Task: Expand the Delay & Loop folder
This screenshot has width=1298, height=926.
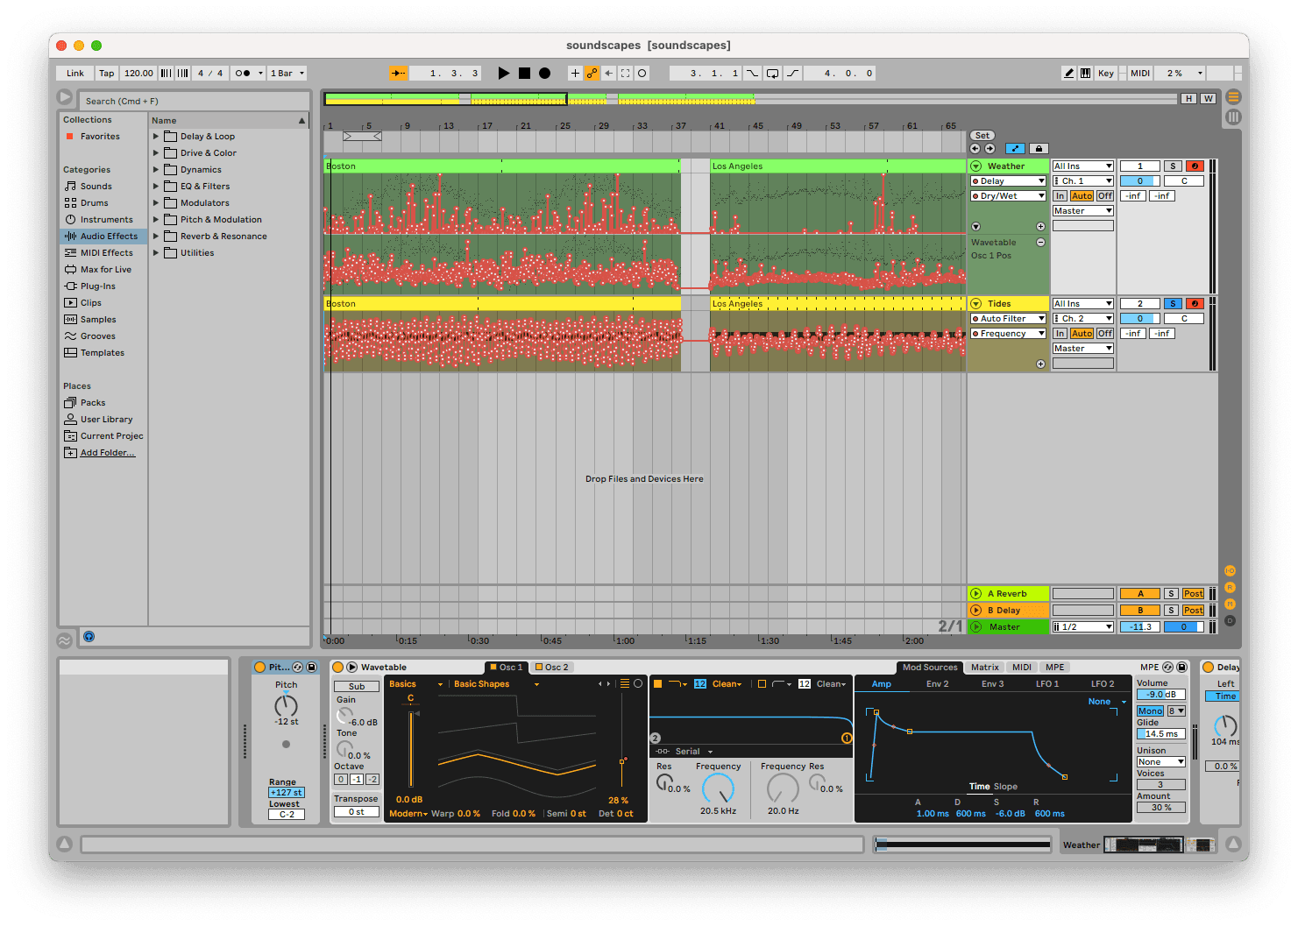Action: coord(156,137)
